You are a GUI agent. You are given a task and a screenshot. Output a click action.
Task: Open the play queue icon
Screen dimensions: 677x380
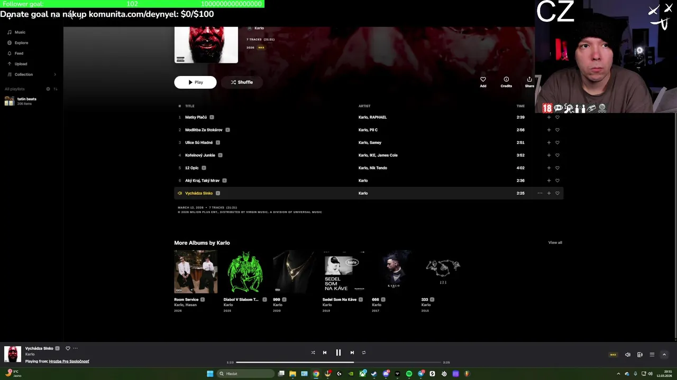point(652,355)
